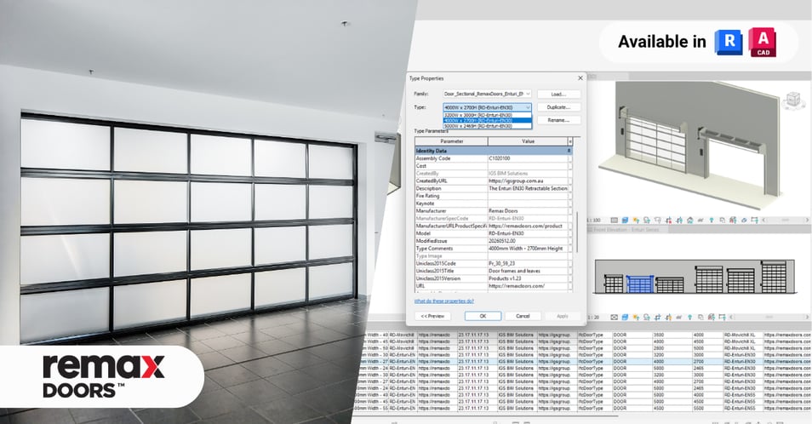The image size is (812, 424).
Task: Open Temporary Hide/Isolate in 3D view bar
Action: tap(700, 220)
